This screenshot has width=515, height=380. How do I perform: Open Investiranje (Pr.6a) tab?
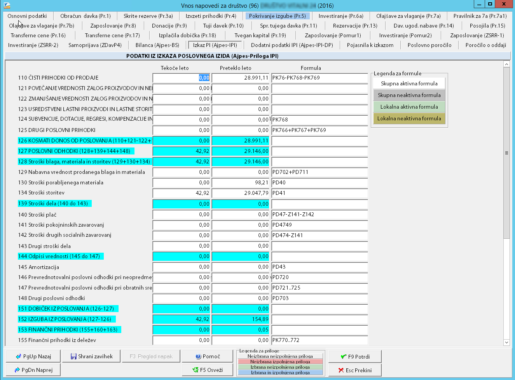tap(341, 16)
